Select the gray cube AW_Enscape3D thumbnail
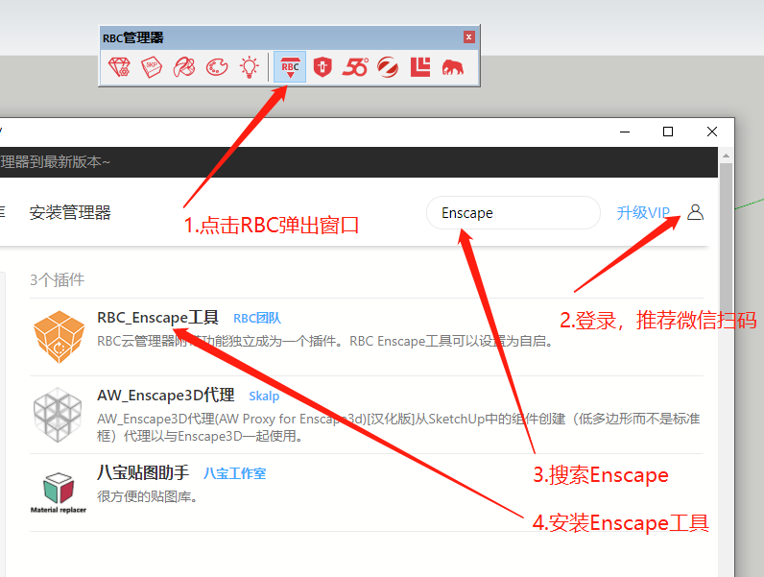The image size is (764, 577). pyautogui.click(x=58, y=415)
